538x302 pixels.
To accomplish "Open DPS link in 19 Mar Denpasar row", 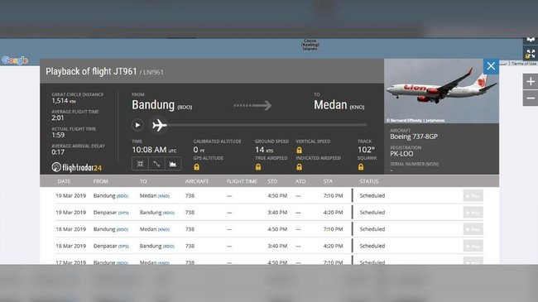I will pyautogui.click(x=123, y=213).
